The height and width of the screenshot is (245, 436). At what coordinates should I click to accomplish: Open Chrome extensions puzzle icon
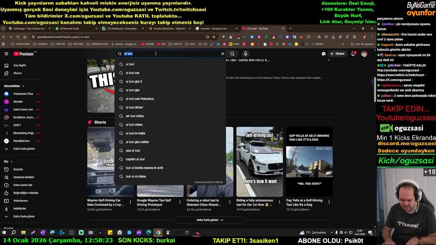(x=309, y=37)
